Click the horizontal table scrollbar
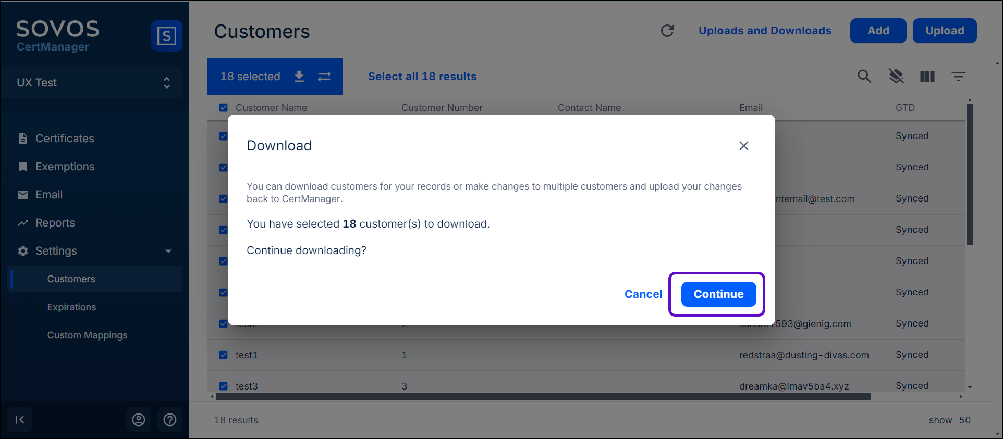 point(543,397)
